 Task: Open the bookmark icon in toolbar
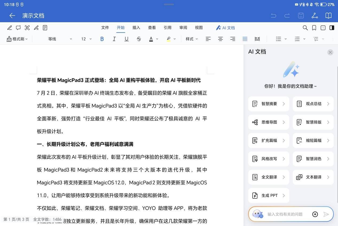click(x=314, y=28)
